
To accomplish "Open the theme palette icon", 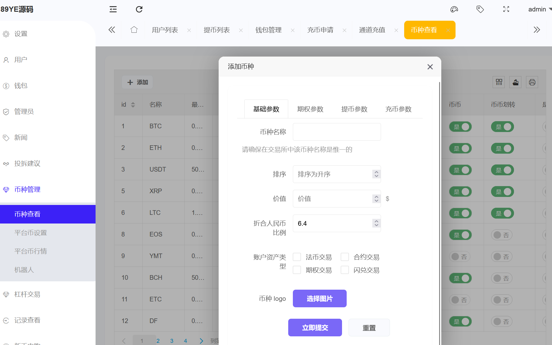I will [454, 9].
